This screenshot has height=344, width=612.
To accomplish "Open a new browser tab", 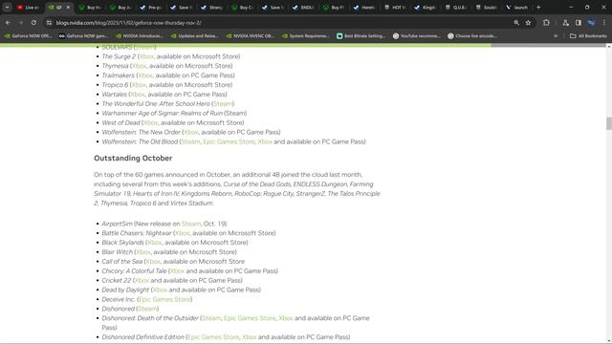I will (x=538, y=7).
